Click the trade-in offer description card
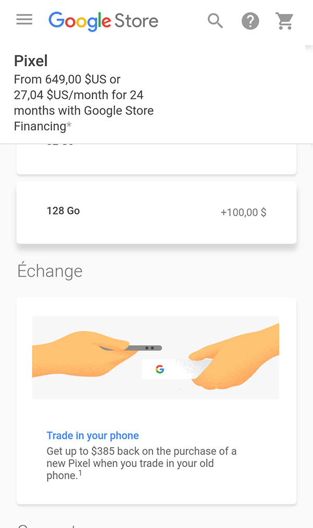The height and width of the screenshot is (528, 313). [156, 401]
